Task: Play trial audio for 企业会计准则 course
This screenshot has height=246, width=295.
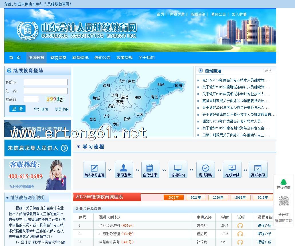Action: click(x=240, y=225)
